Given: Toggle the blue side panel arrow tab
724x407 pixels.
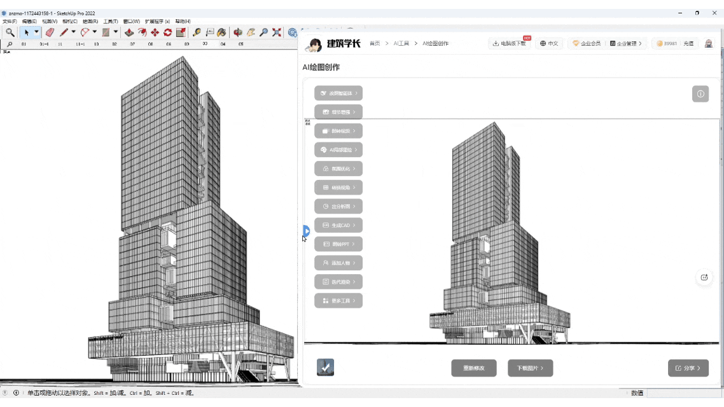Looking at the screenshot, I should tap(306, 231).
